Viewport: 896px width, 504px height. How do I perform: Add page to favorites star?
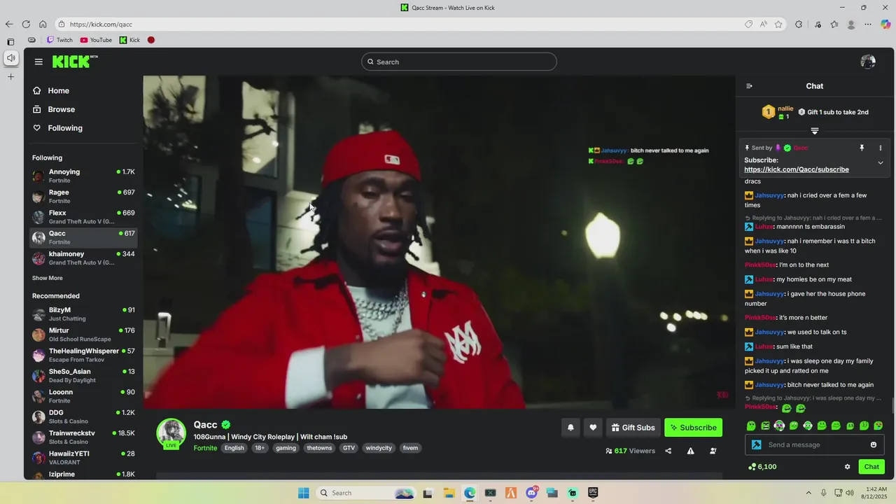778,24
